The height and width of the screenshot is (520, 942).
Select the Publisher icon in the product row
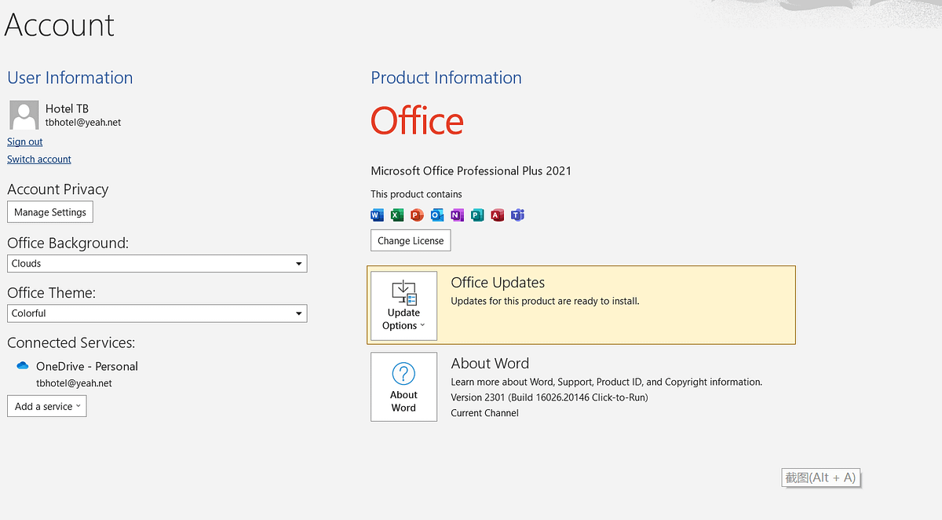(476, 214)
